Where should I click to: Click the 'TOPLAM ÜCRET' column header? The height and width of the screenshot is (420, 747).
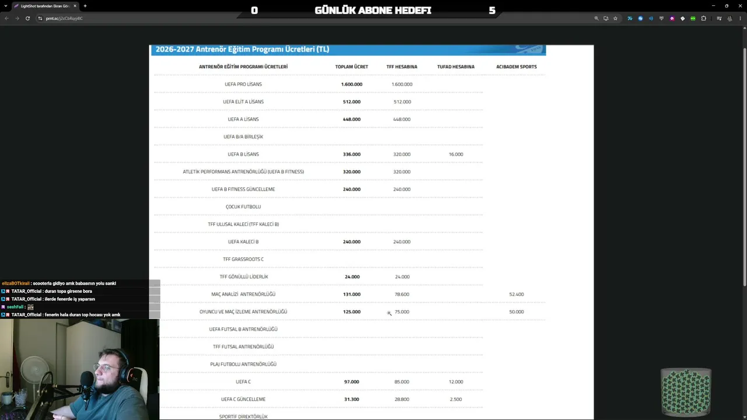point(351,66)
